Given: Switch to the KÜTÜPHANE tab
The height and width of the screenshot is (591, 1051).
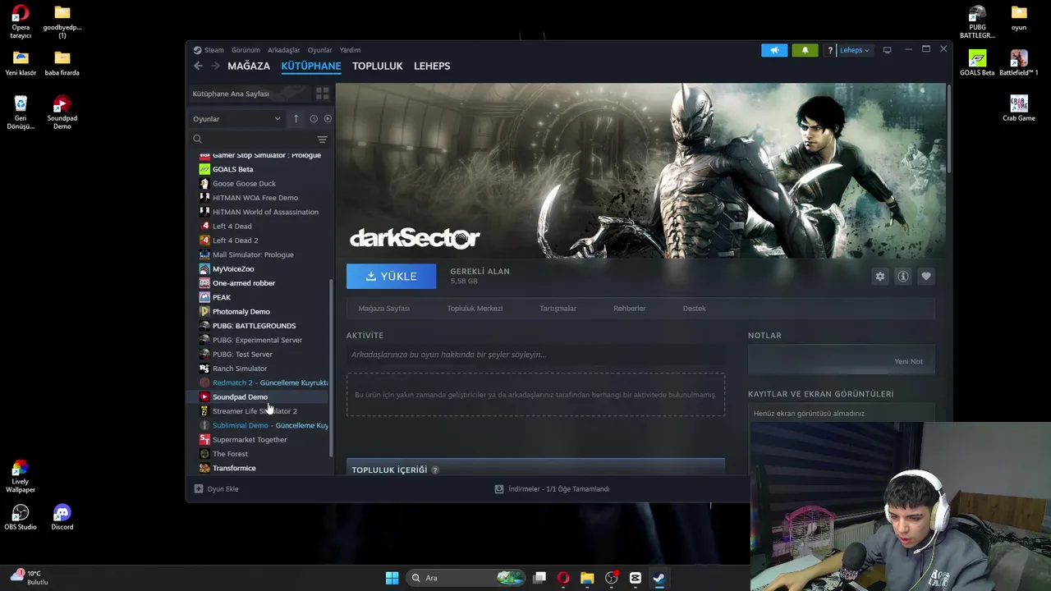Looking at the screenshot, I should point(311,66).
